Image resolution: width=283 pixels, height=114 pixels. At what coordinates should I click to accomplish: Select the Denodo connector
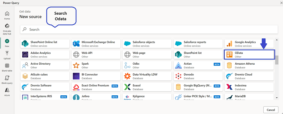(x=198, y=76)
